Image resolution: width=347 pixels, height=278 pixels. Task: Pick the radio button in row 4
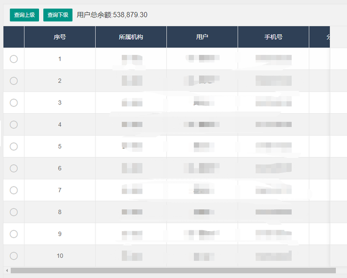pyautogui.click(x=13, y=124)
